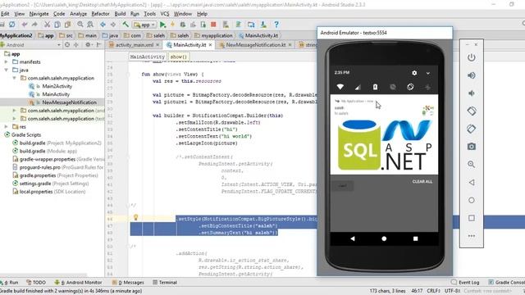Open emulator extended controls (three dots)
Screen dimensions: 525x295
472,236
